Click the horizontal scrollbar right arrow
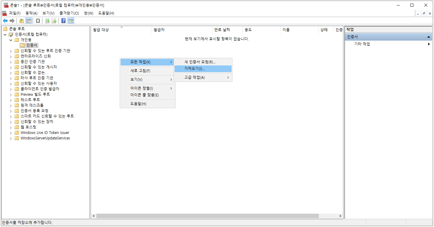The height and width of the screenshot is (227, 434). [x=340, y=216]
